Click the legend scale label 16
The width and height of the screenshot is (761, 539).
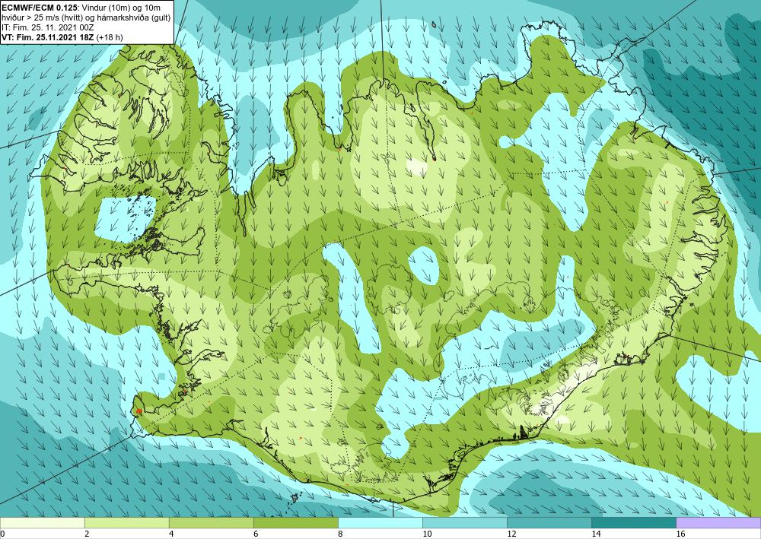tap(680, 534)
